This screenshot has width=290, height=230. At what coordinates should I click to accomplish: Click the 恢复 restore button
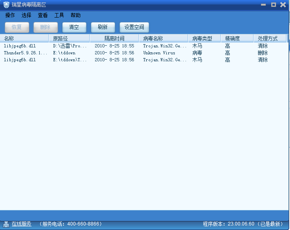pos(17,27)
